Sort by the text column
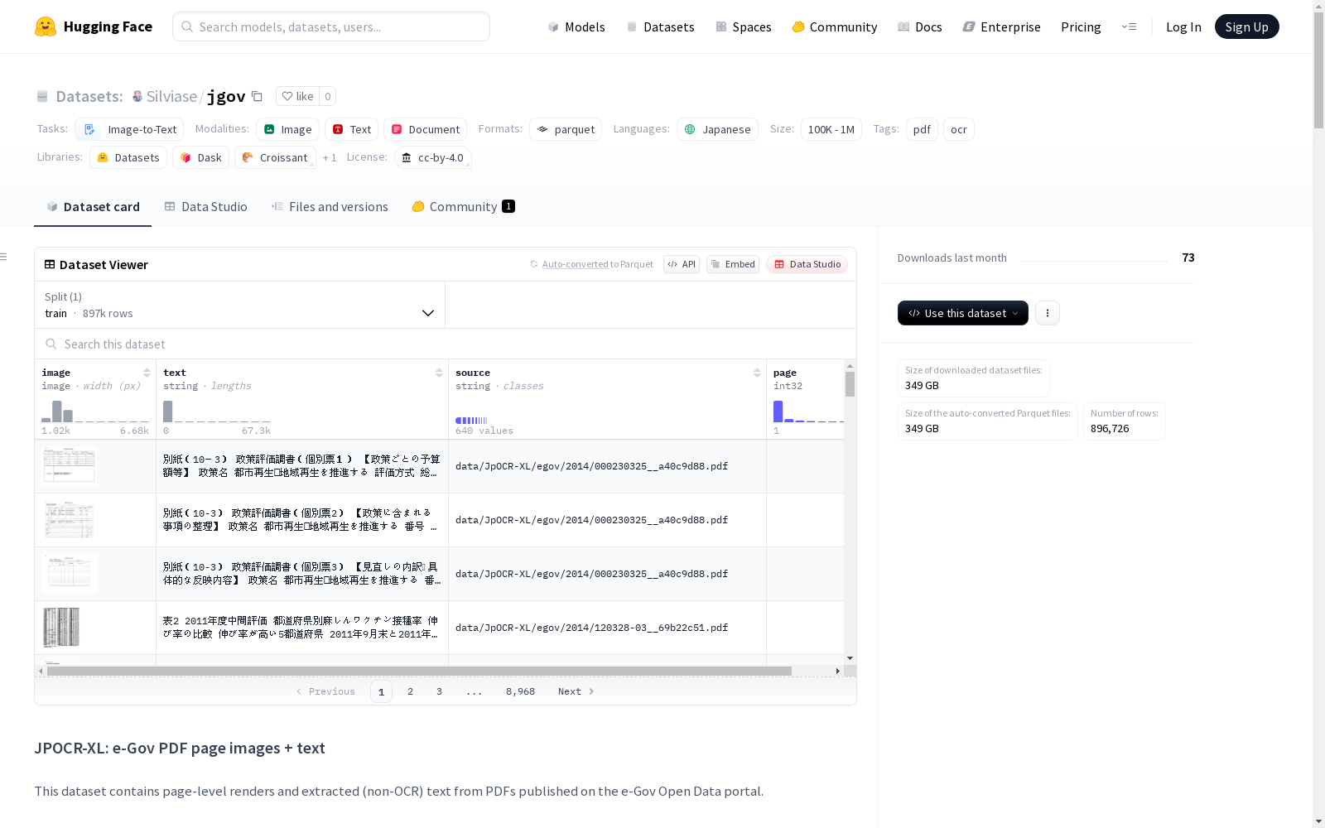 [439, 373]
